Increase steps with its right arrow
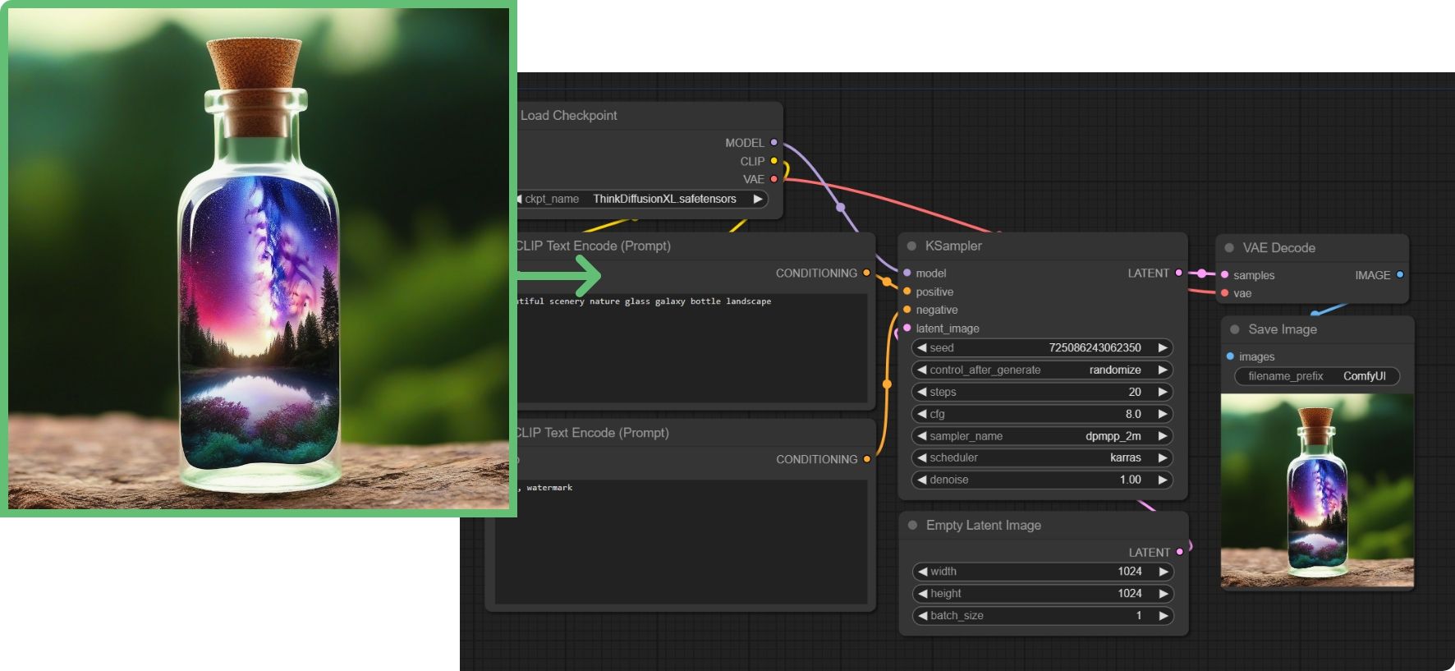The height and width of the screenshot is (671, 1455). 1163,392
